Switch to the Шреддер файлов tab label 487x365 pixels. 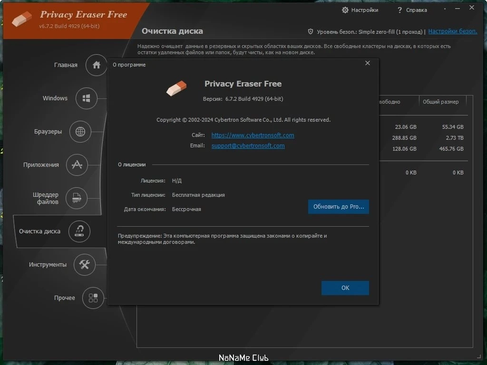pos(46,198)
